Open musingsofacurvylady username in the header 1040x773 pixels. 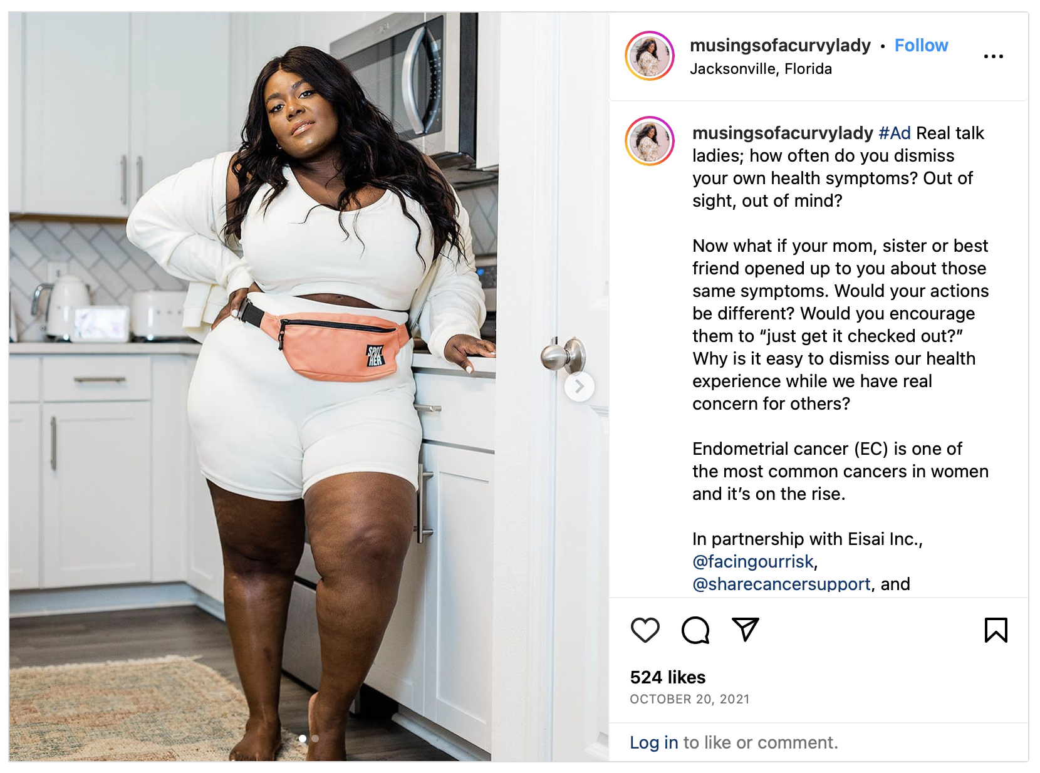coord(780,45)
